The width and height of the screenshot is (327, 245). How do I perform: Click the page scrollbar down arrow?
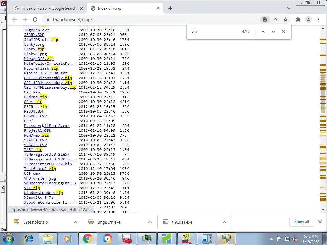(323, 210)
